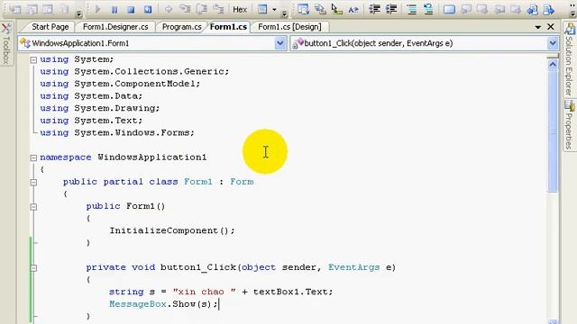Click Next Bookmark in Document icon

point(549,10)
